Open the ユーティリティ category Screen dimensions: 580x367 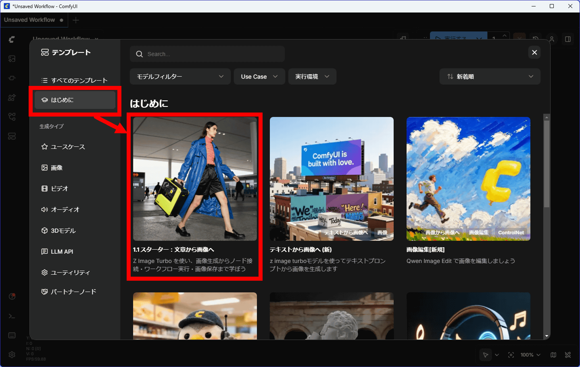click(70, 273)
